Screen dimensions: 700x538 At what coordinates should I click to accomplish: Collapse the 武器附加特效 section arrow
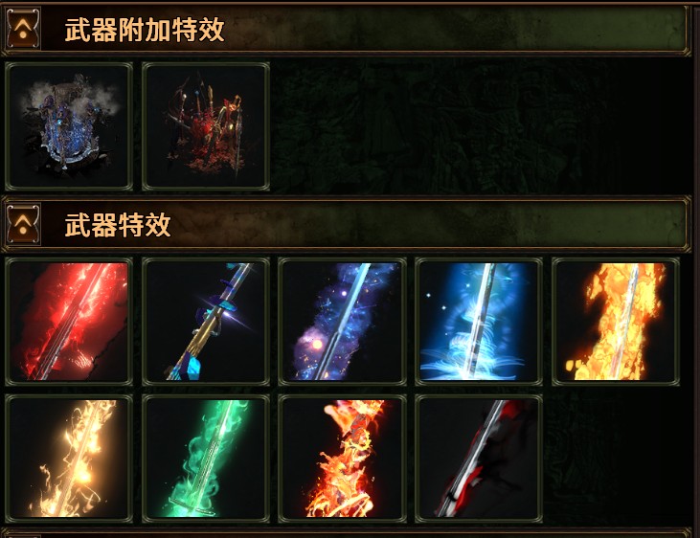pos(23,28)
